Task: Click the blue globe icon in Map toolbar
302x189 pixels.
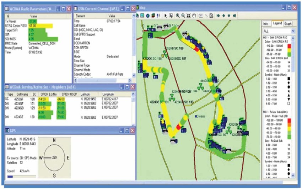Action: click(x=148, y=16)
